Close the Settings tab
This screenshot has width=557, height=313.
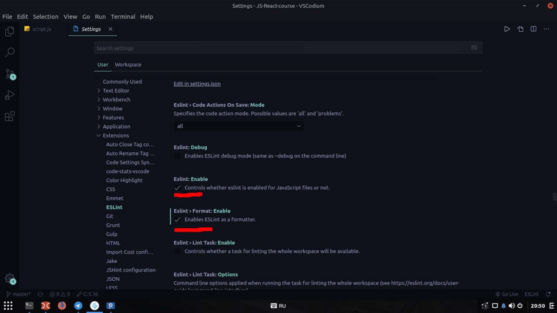click(111, 29)
